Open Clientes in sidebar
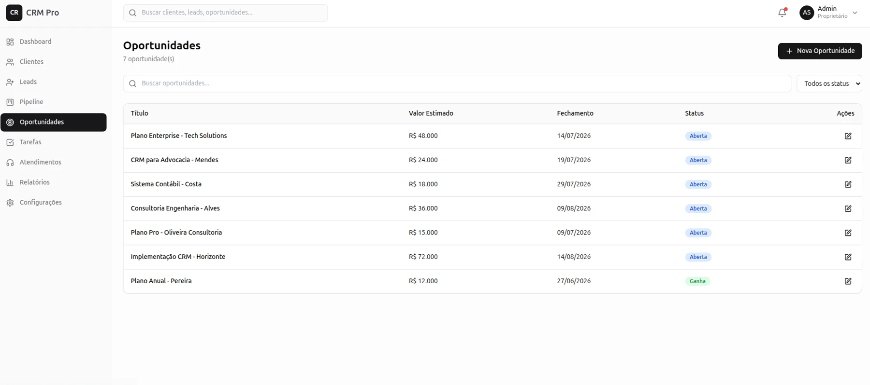The width and height of the screenshot is (870, 385). [53, 62]
